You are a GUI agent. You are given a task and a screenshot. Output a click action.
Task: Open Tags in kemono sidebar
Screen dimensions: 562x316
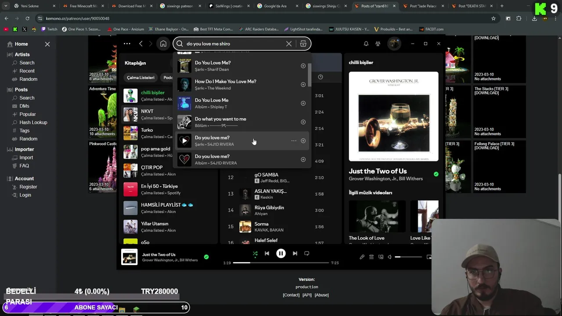click(25, 130)
